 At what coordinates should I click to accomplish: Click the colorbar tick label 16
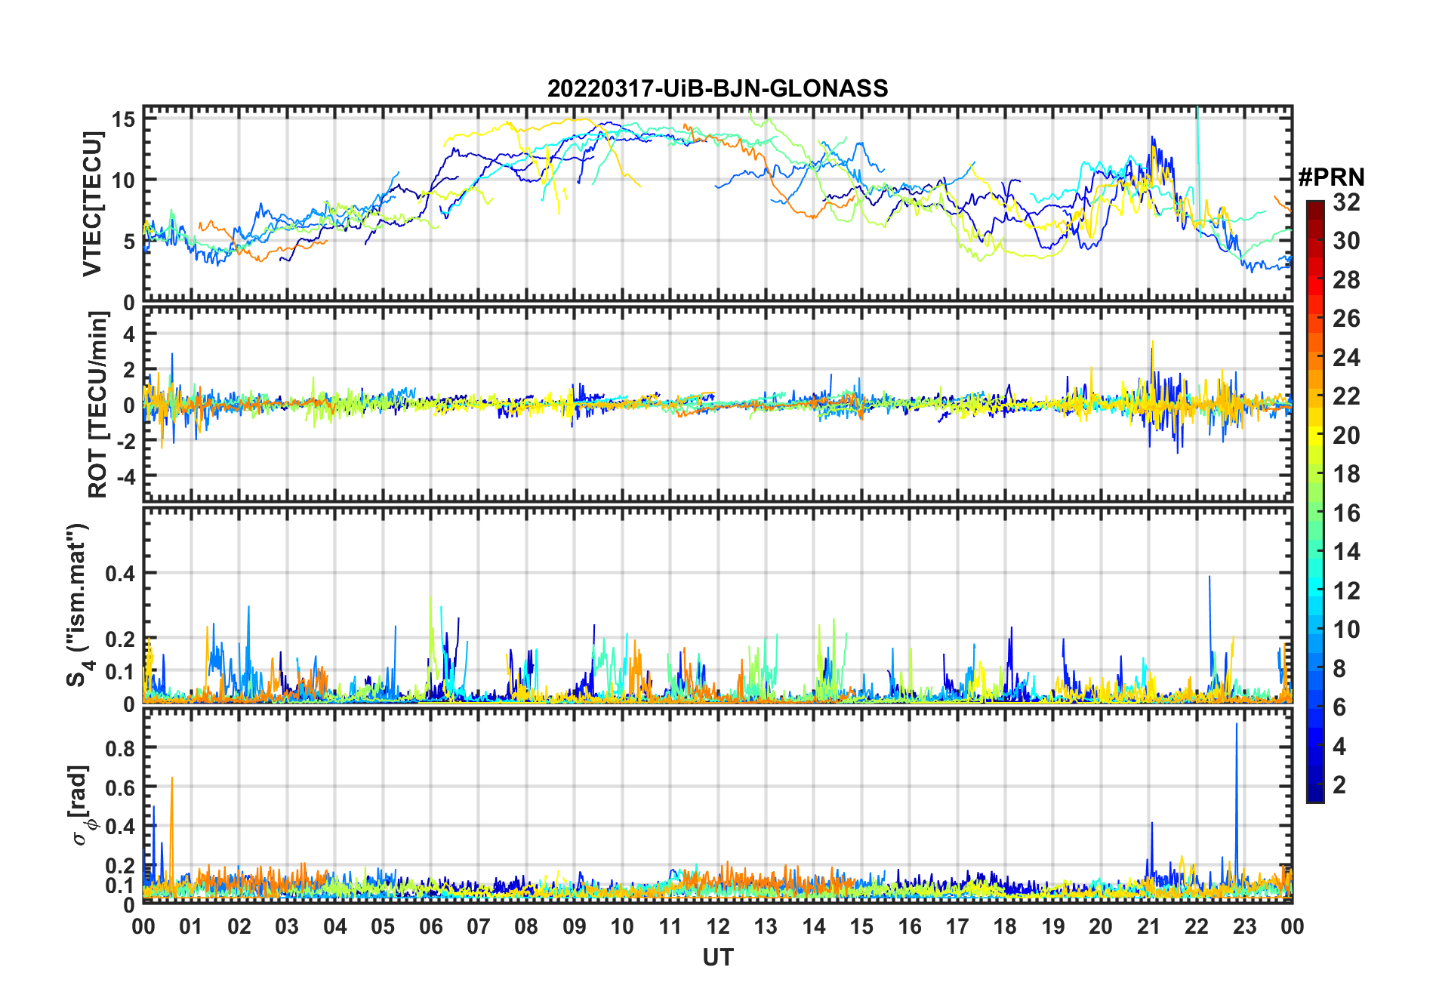pos(1346,513)
